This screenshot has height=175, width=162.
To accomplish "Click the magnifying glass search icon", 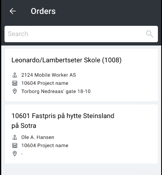I will (149, 34).
